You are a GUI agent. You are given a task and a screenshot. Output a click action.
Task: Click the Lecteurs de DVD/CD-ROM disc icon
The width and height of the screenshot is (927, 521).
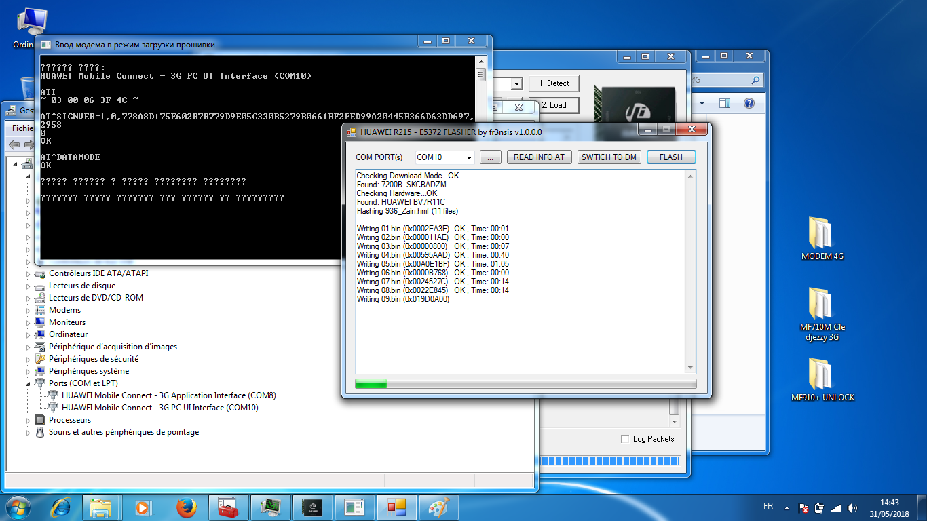coord(40,298)
